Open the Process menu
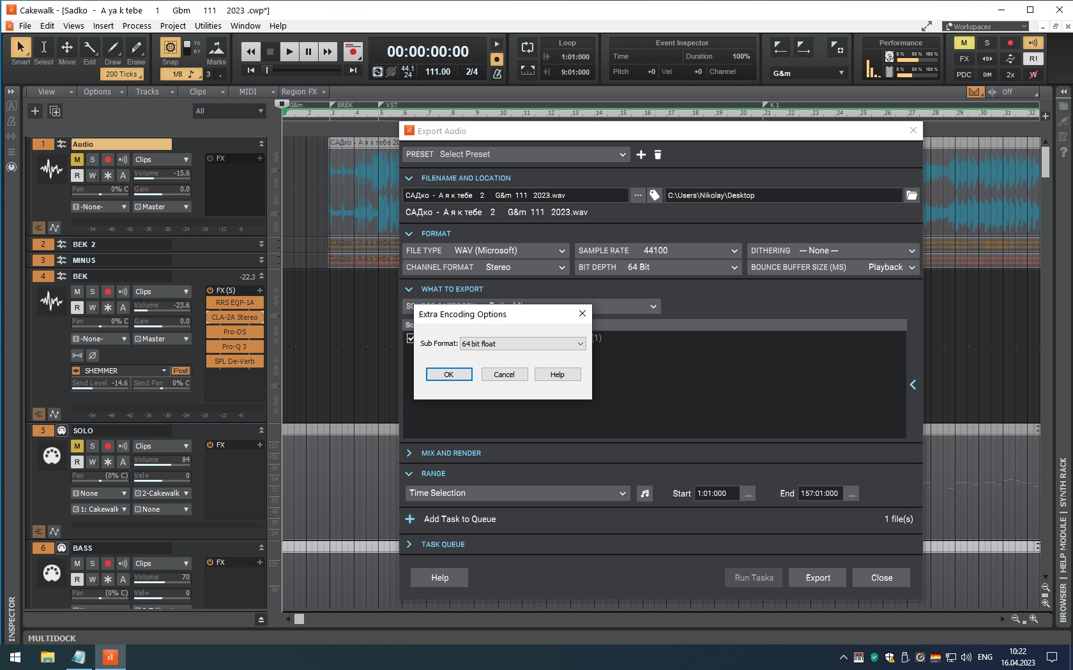Screen dimensions: 1073x670 [137, 26]
